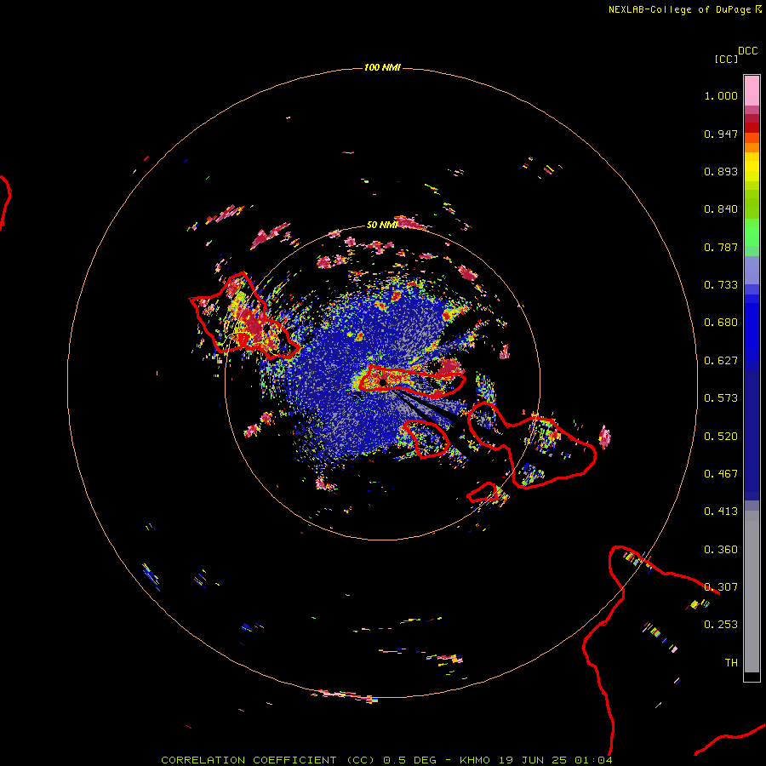Click the 0.893 color scale value
Viewport: 766px width, 766px height.
tap(721, 171)
